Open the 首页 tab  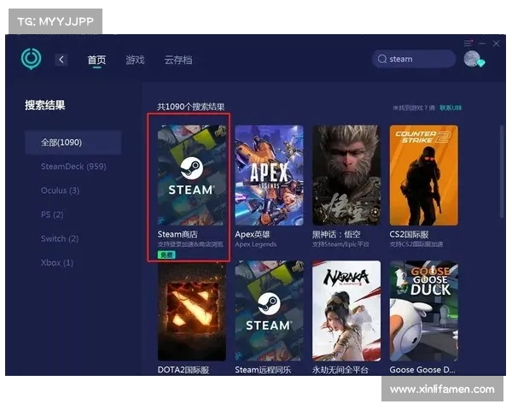[x=96, y=60]
